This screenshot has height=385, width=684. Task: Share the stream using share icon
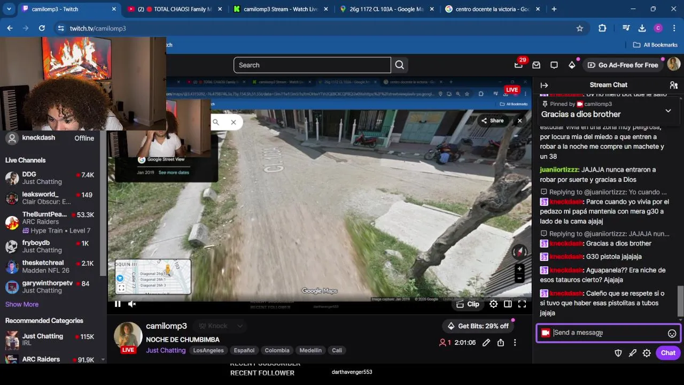point(501,343)
